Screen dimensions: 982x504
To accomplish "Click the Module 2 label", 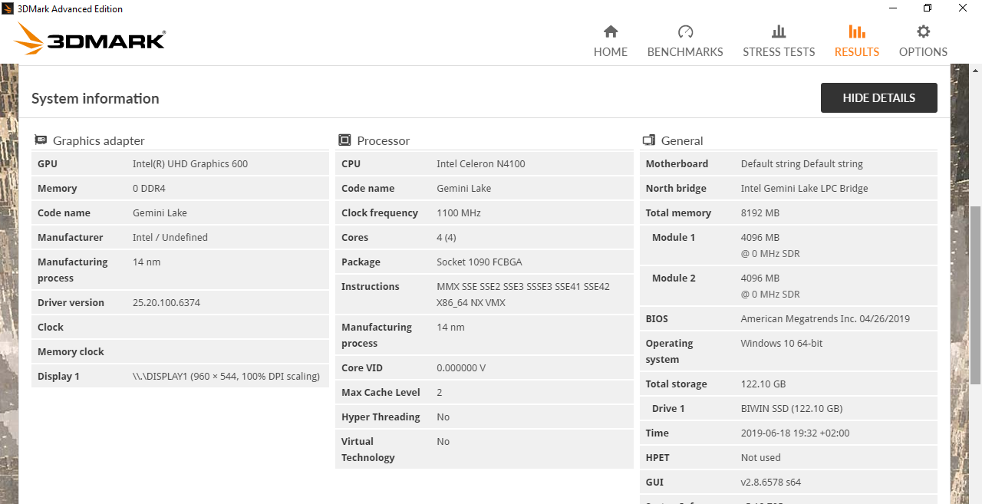I will click(674, 278).
